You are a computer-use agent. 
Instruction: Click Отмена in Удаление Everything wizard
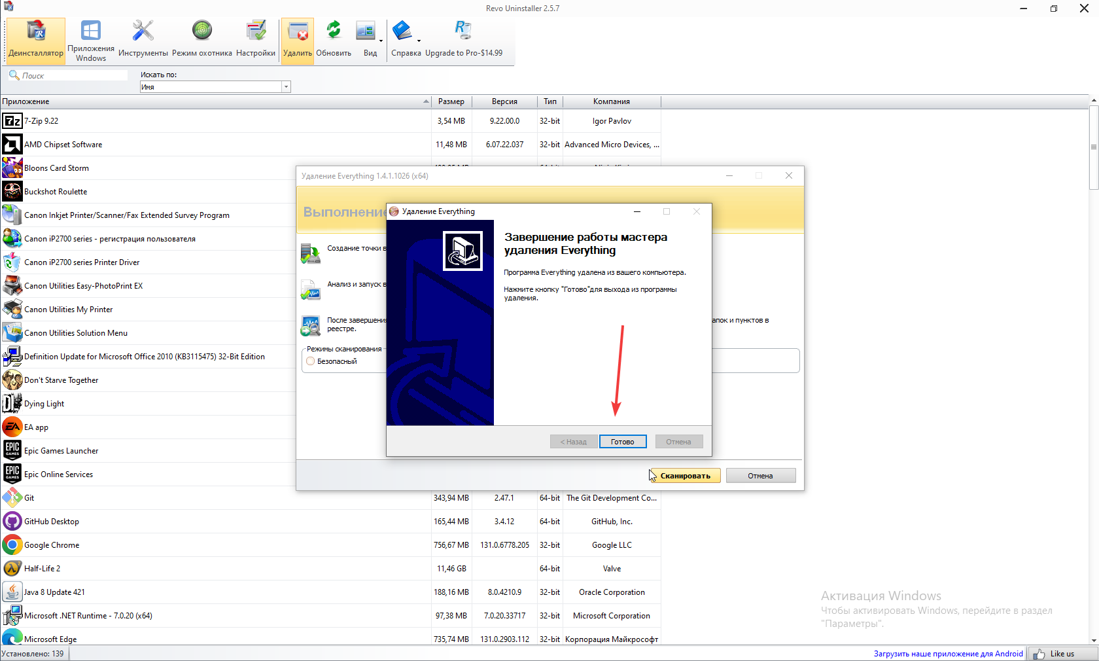678,442
